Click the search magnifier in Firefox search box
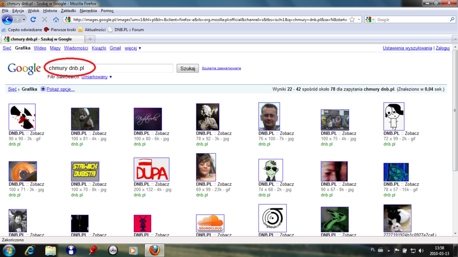This screenshot has width=458, height=257. (452, 20)
